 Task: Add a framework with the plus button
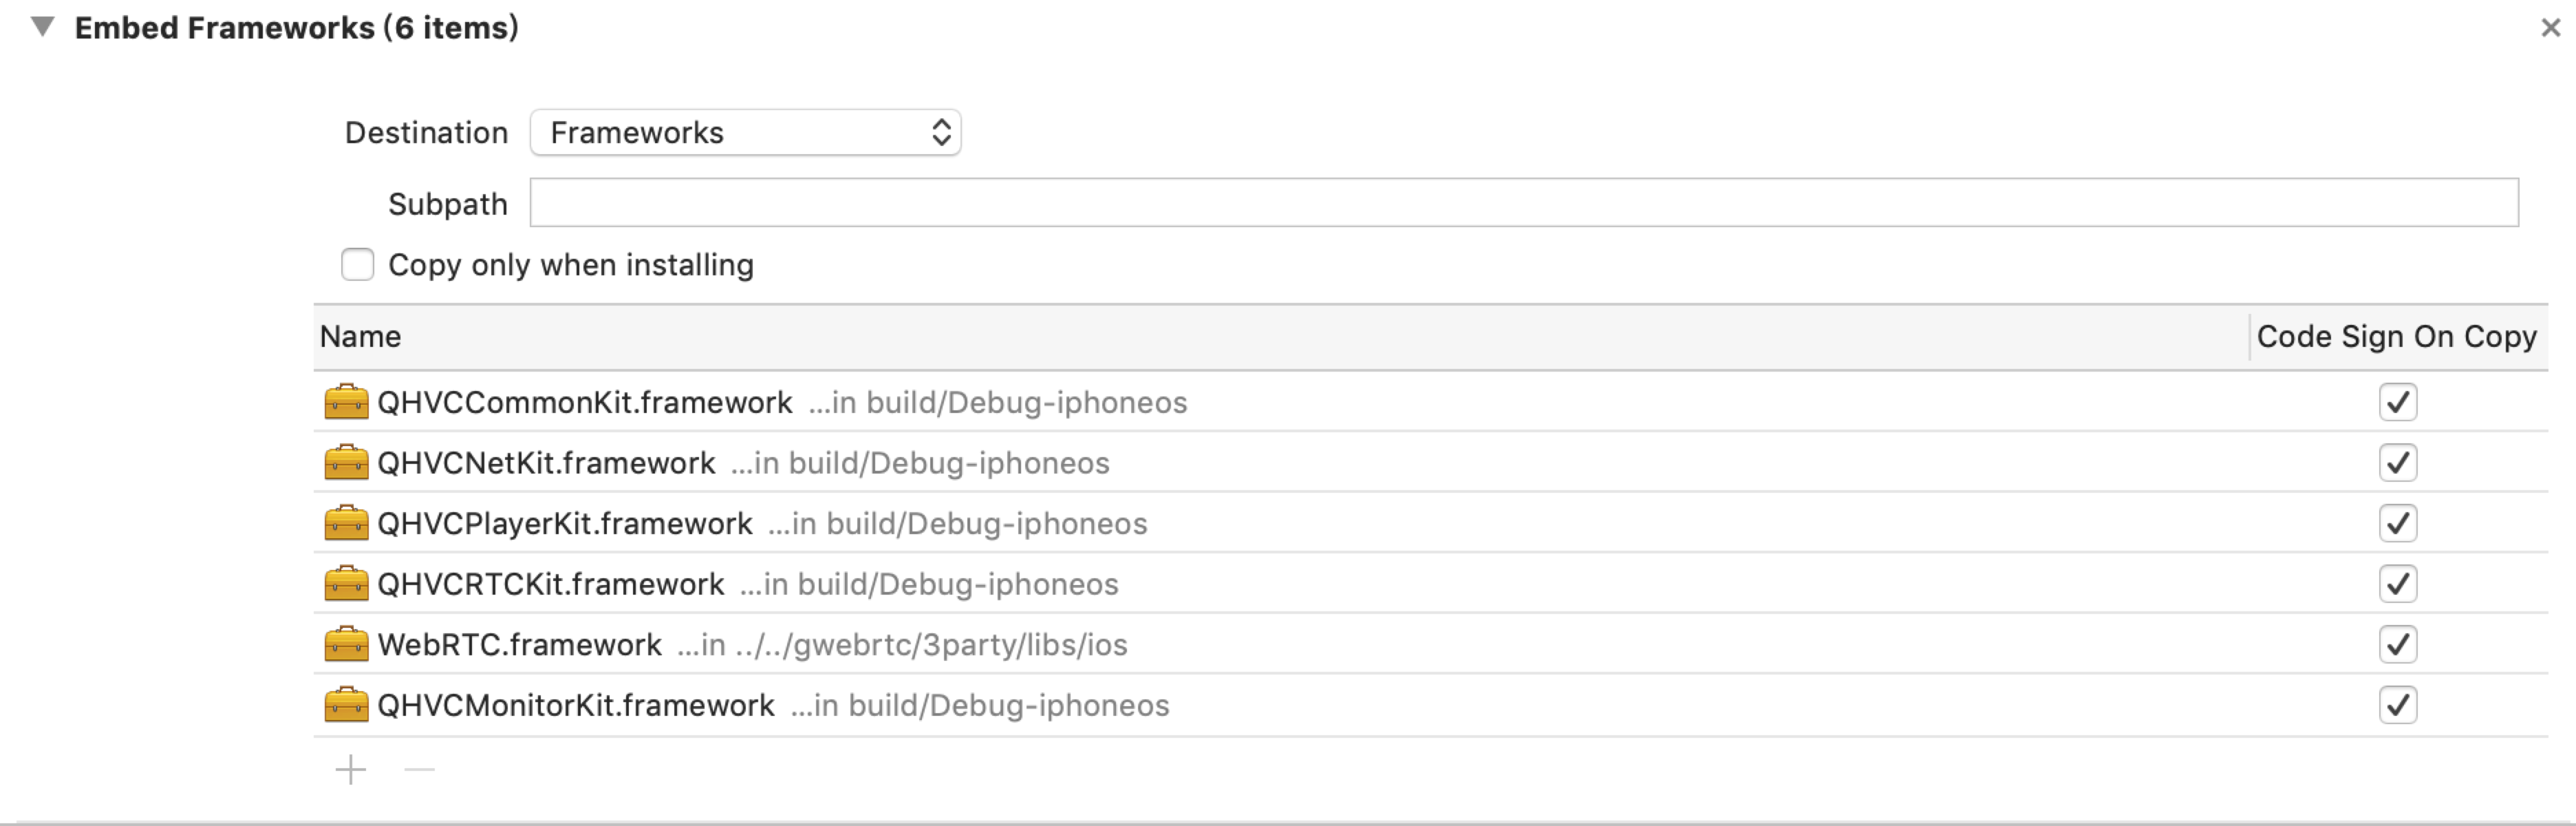point(351,770)
